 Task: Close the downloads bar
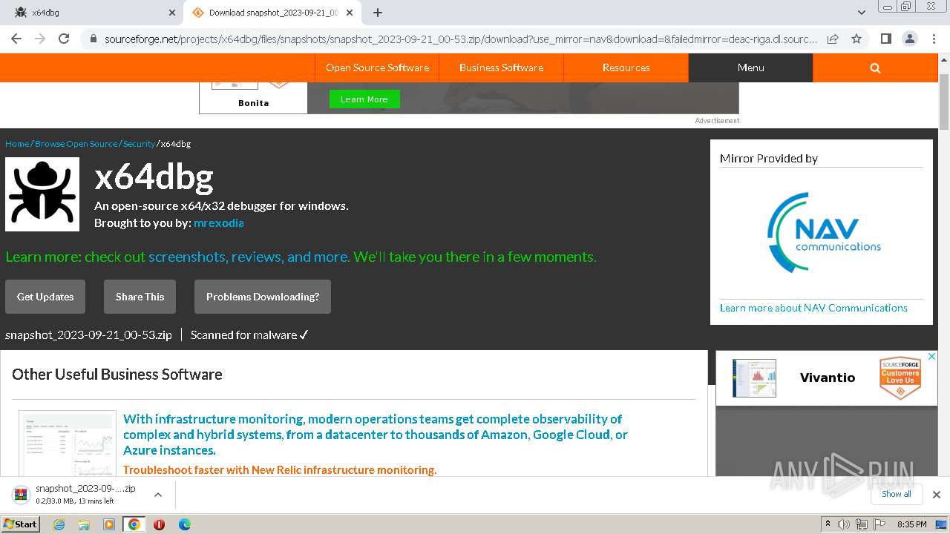[937, 495]
